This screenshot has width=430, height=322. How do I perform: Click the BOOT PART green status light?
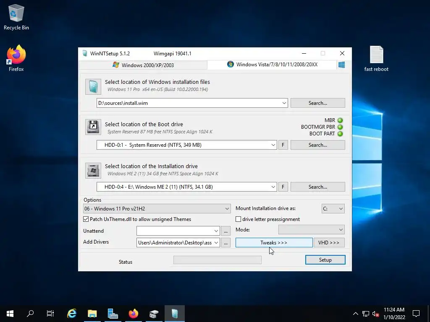(340, 134)
